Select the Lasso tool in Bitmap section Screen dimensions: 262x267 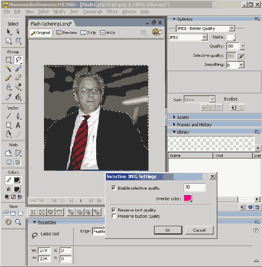(x=18, y=60)
